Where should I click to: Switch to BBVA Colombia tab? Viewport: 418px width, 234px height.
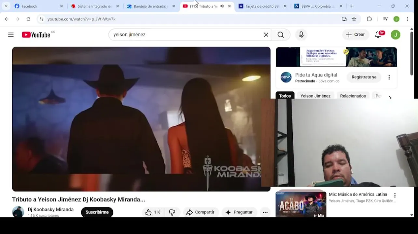[x=318, y=6]
